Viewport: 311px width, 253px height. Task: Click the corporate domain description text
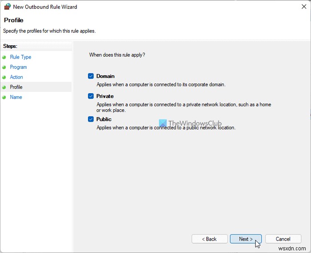[161, 85]
